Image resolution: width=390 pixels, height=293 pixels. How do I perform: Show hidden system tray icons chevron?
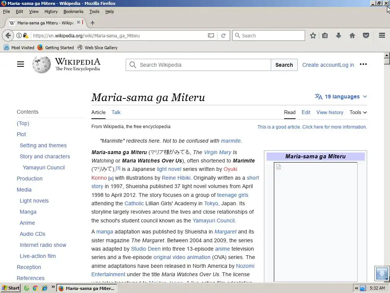click(x=356, y=288)
